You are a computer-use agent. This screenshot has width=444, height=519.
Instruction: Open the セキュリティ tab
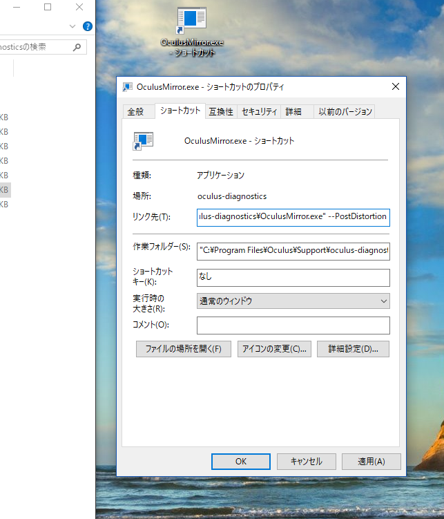[259, 112]
